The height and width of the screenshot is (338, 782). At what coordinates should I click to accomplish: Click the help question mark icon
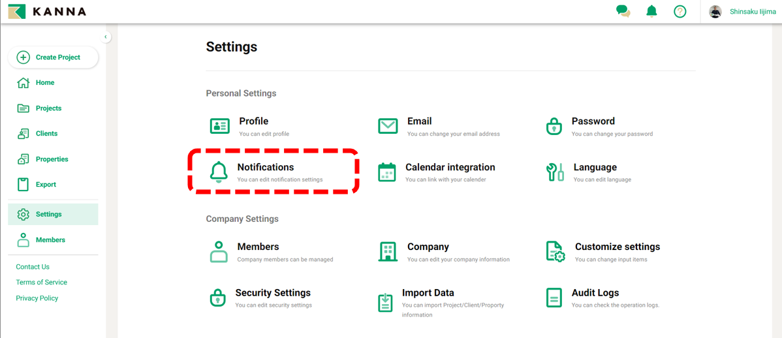point(680,11)
